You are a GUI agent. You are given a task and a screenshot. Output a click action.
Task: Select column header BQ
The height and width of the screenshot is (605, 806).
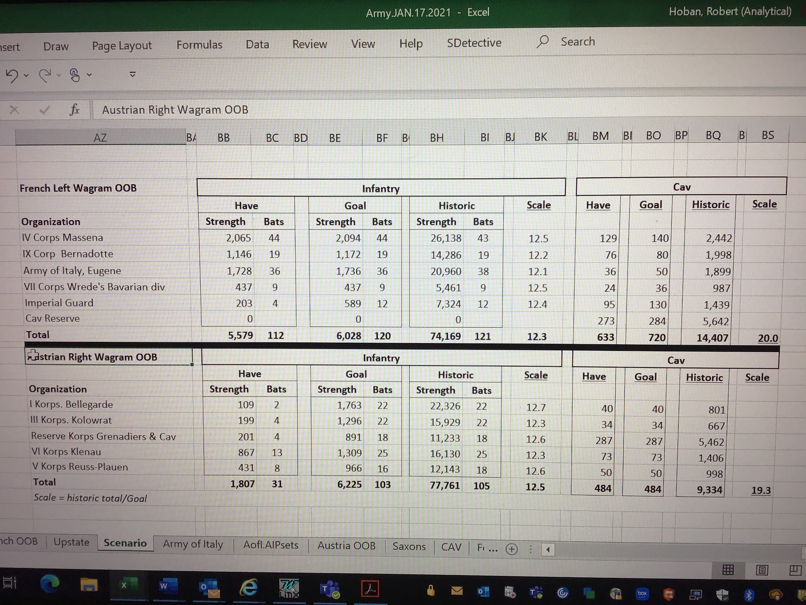coord(713,136)
